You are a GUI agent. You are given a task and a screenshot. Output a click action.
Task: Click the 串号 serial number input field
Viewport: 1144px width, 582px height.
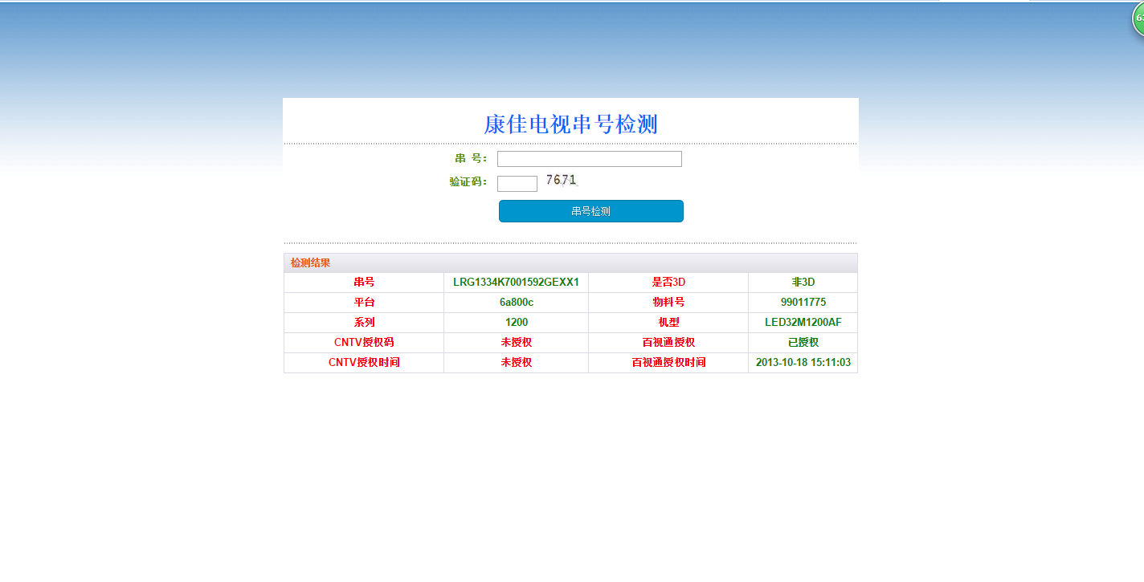tap(590, 159)
